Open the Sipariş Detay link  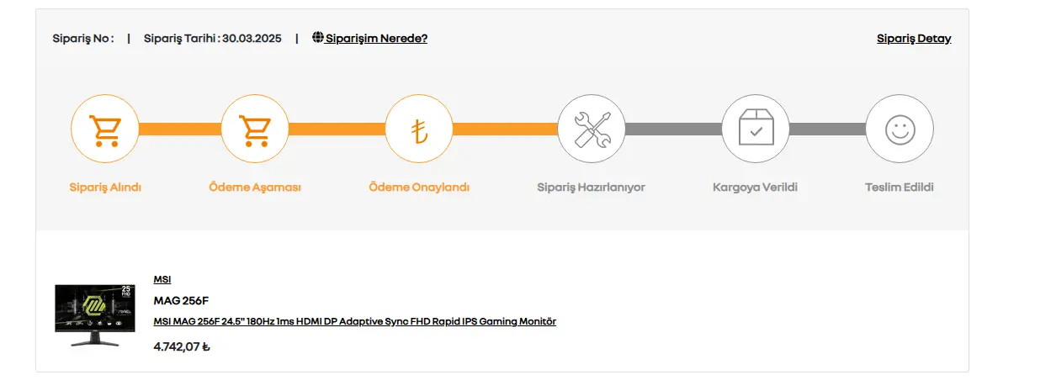[x=914, y=39]
